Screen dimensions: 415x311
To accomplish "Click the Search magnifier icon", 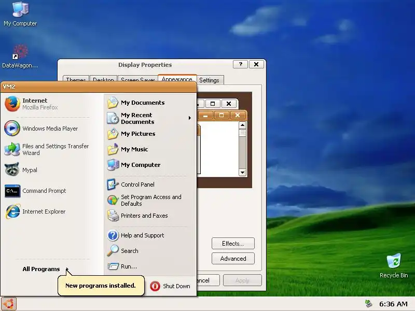I will 113,251.
